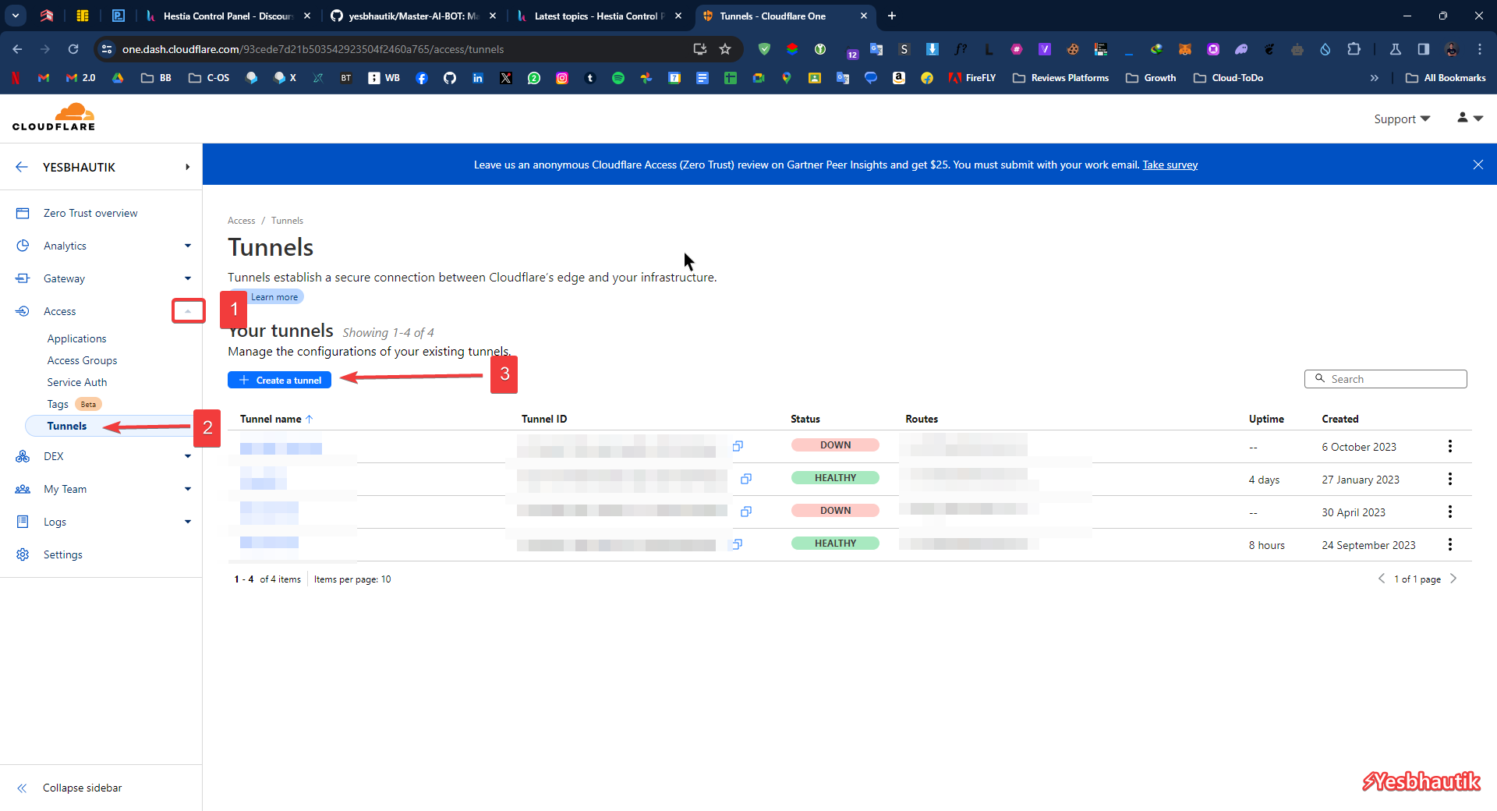Image resolution: width=1497 pixels, height=811 pixels.
Task: Dismiss the blue survey banner
Action: point(1478,165)
